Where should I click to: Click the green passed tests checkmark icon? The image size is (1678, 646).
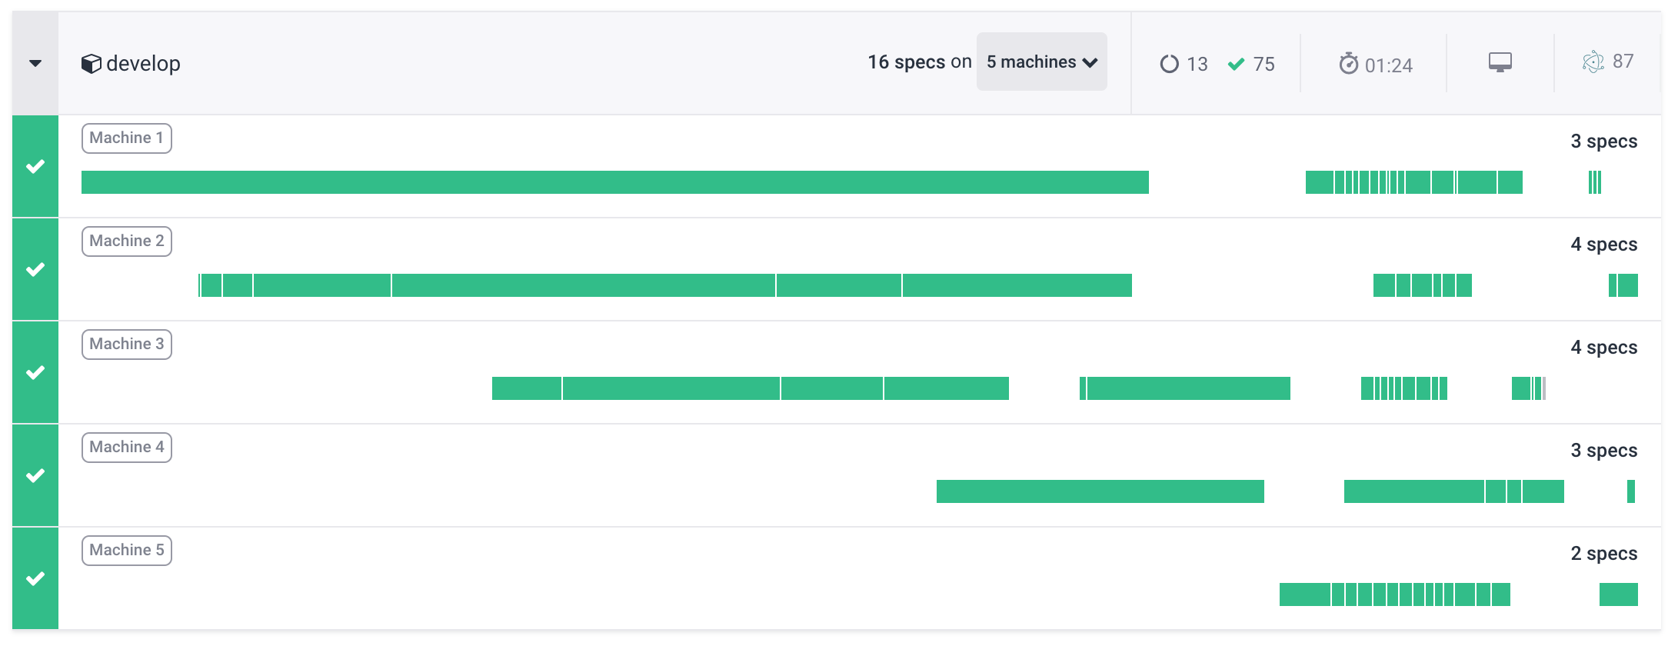click(x=1236, y=64)
